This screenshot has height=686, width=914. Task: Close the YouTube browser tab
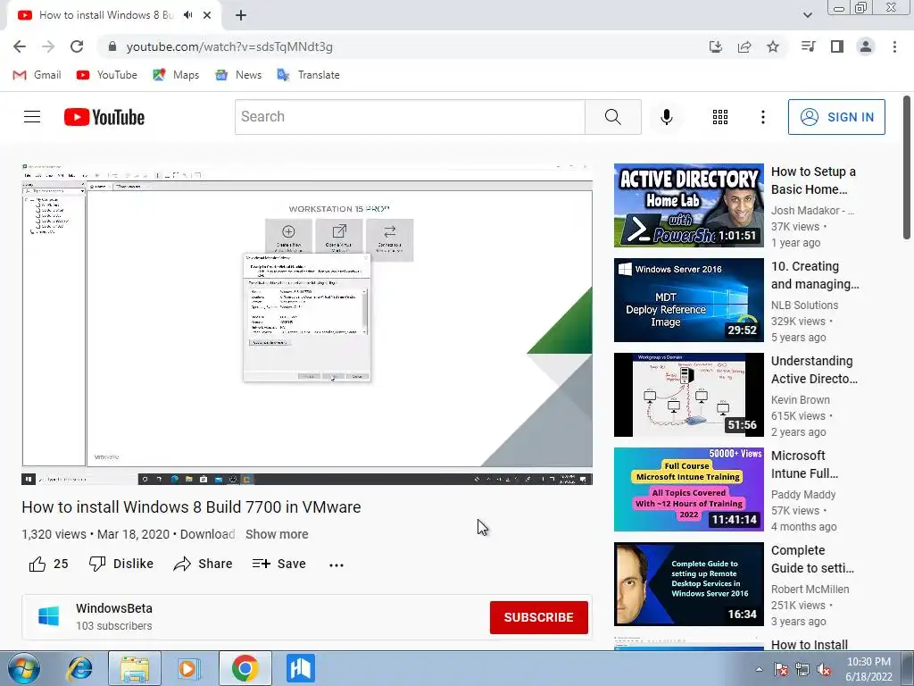207,15
